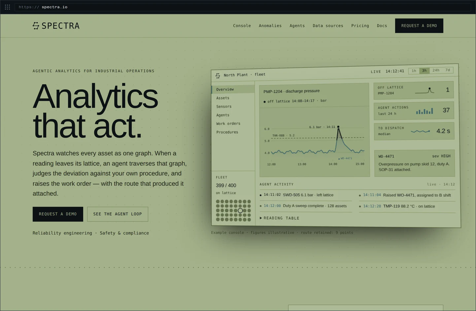Click the console logo beside North Plant
This screenshot has height=311, width=476.
point(218,76)
